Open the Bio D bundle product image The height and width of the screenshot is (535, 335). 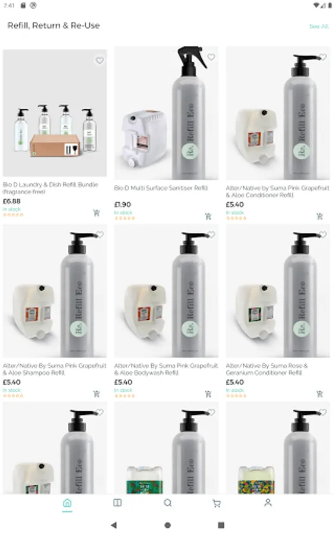(55, 113)
